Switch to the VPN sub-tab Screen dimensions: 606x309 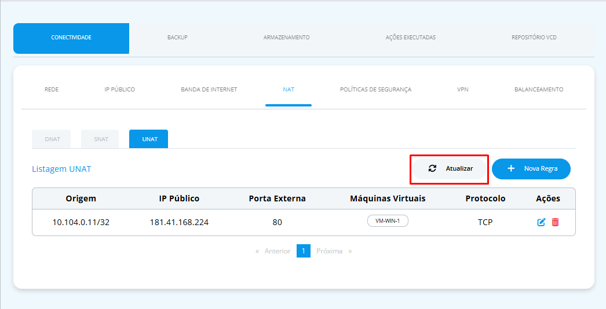[463, 89]
